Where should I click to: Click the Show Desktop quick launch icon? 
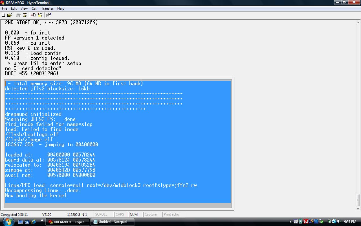pyautogui.click(x=21, y=222)
